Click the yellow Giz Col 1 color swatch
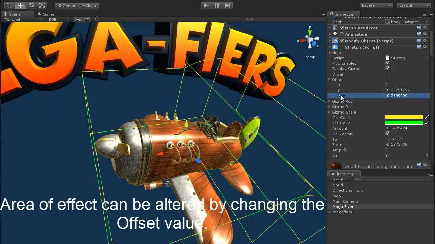This screenshot has height=244, width=435. coord(404,117)
